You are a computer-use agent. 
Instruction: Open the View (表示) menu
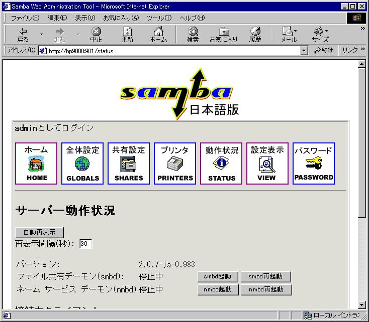tap(85, 18)
